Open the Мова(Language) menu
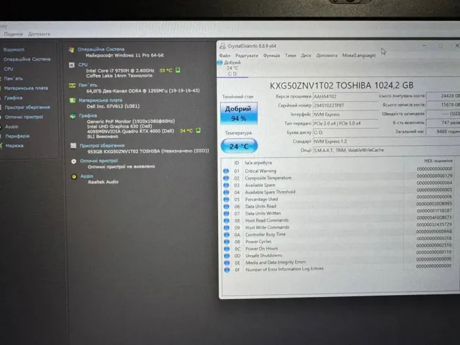The width and height of the screenshot is (460, 345). (x=359, y=56)
